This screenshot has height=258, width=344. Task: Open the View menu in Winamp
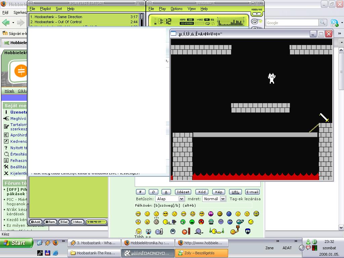pos(191,9)
